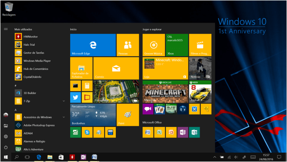Open Settings gear in Start sidebar
The height and width of the screenshot is (162, 287).
click(x=6, y=136)
